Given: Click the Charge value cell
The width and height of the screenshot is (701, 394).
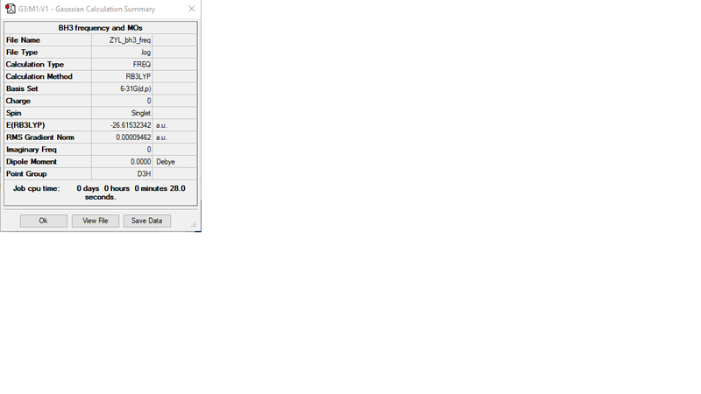Looking at the screenshot, I should [122, 101].
